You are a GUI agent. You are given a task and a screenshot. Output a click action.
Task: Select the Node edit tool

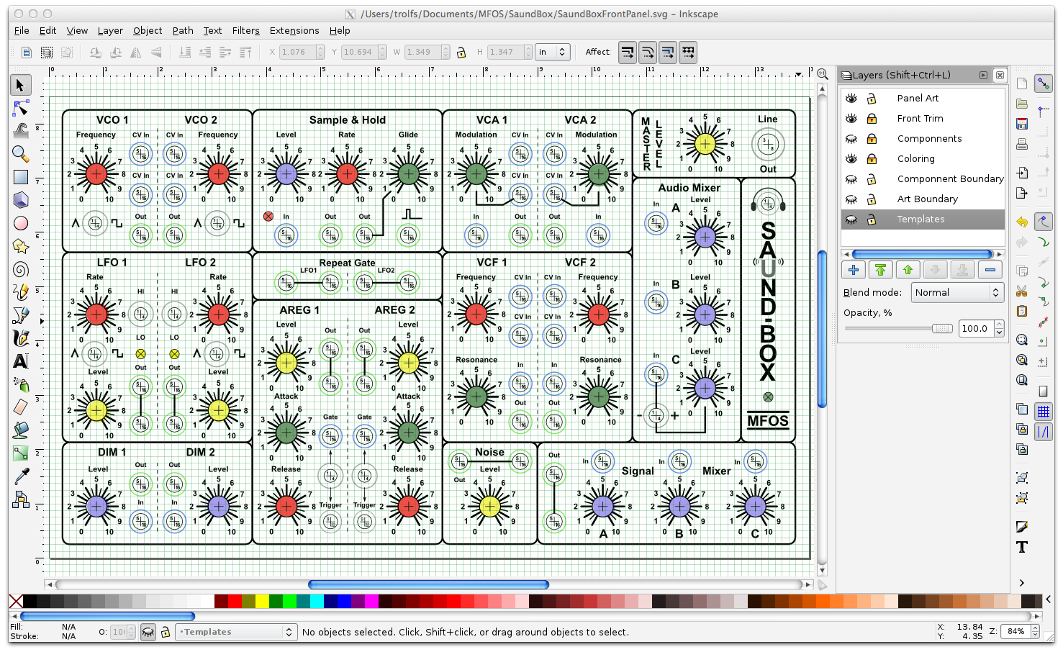pos(20,108)
